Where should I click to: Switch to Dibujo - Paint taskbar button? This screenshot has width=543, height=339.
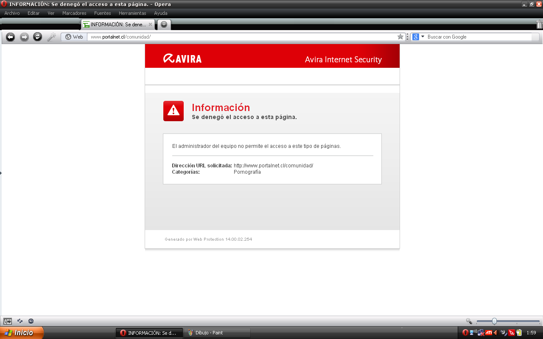pos(217,333)
